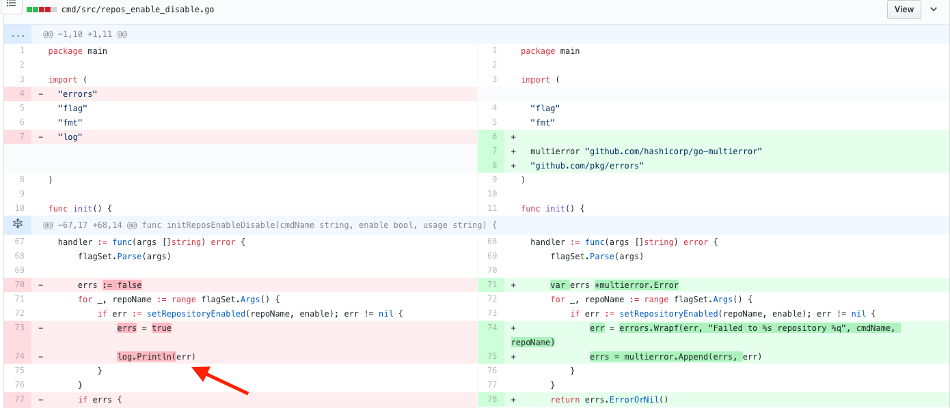950x408 pixels.
Task: Click "handler := func(args []string) error {" on old line 67
Action: [x=151, y=242]
